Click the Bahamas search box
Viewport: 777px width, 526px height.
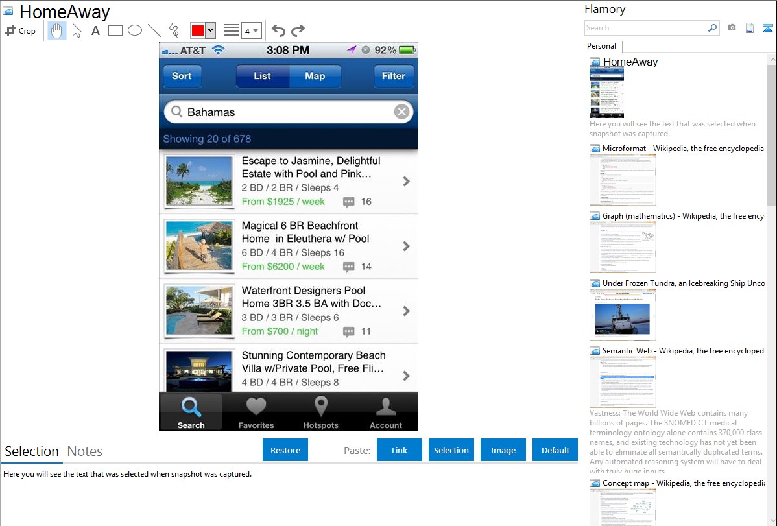(289, 112)
